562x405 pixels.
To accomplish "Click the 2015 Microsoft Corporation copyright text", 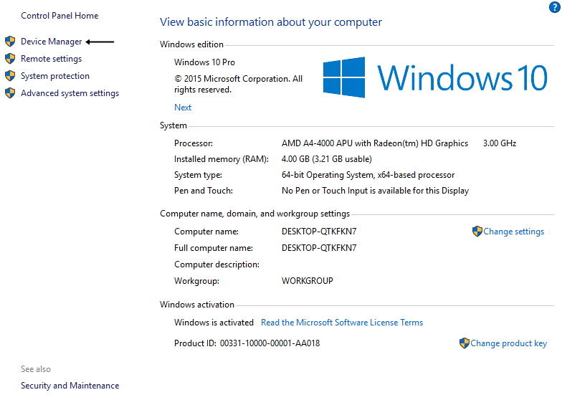I will coord(238,85).
